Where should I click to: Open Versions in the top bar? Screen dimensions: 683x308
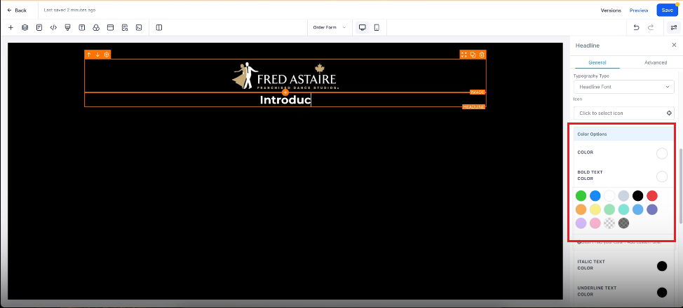coord(611,10)
